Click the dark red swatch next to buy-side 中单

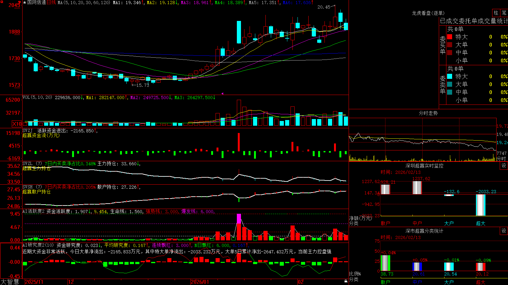(x=450, y=53)
